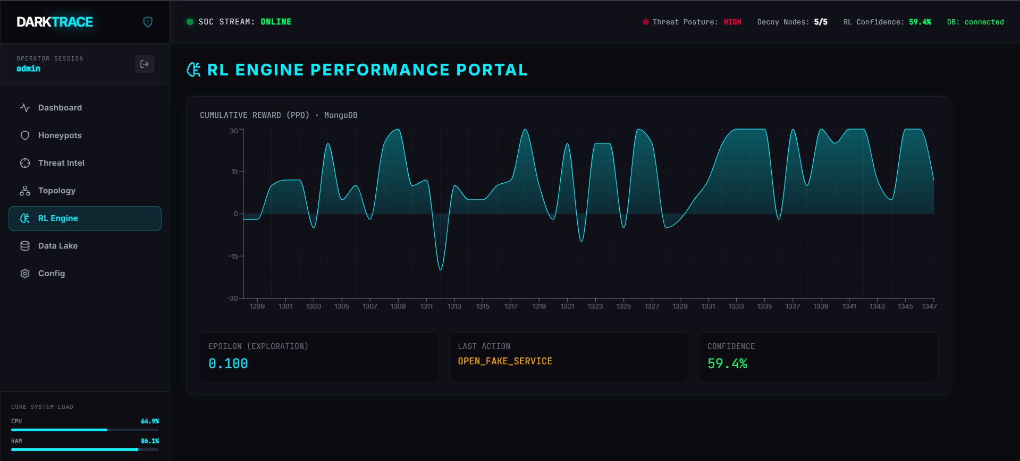The height and width of the screenshot is (461, 1020).
Task: Click the y-axis label -15
Action: coord(233,256)
